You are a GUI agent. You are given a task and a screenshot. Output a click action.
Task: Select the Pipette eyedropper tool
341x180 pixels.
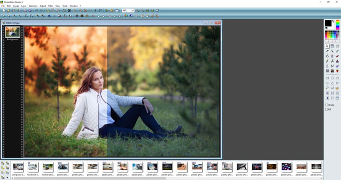pyautogui.click(x=327, y=51)
